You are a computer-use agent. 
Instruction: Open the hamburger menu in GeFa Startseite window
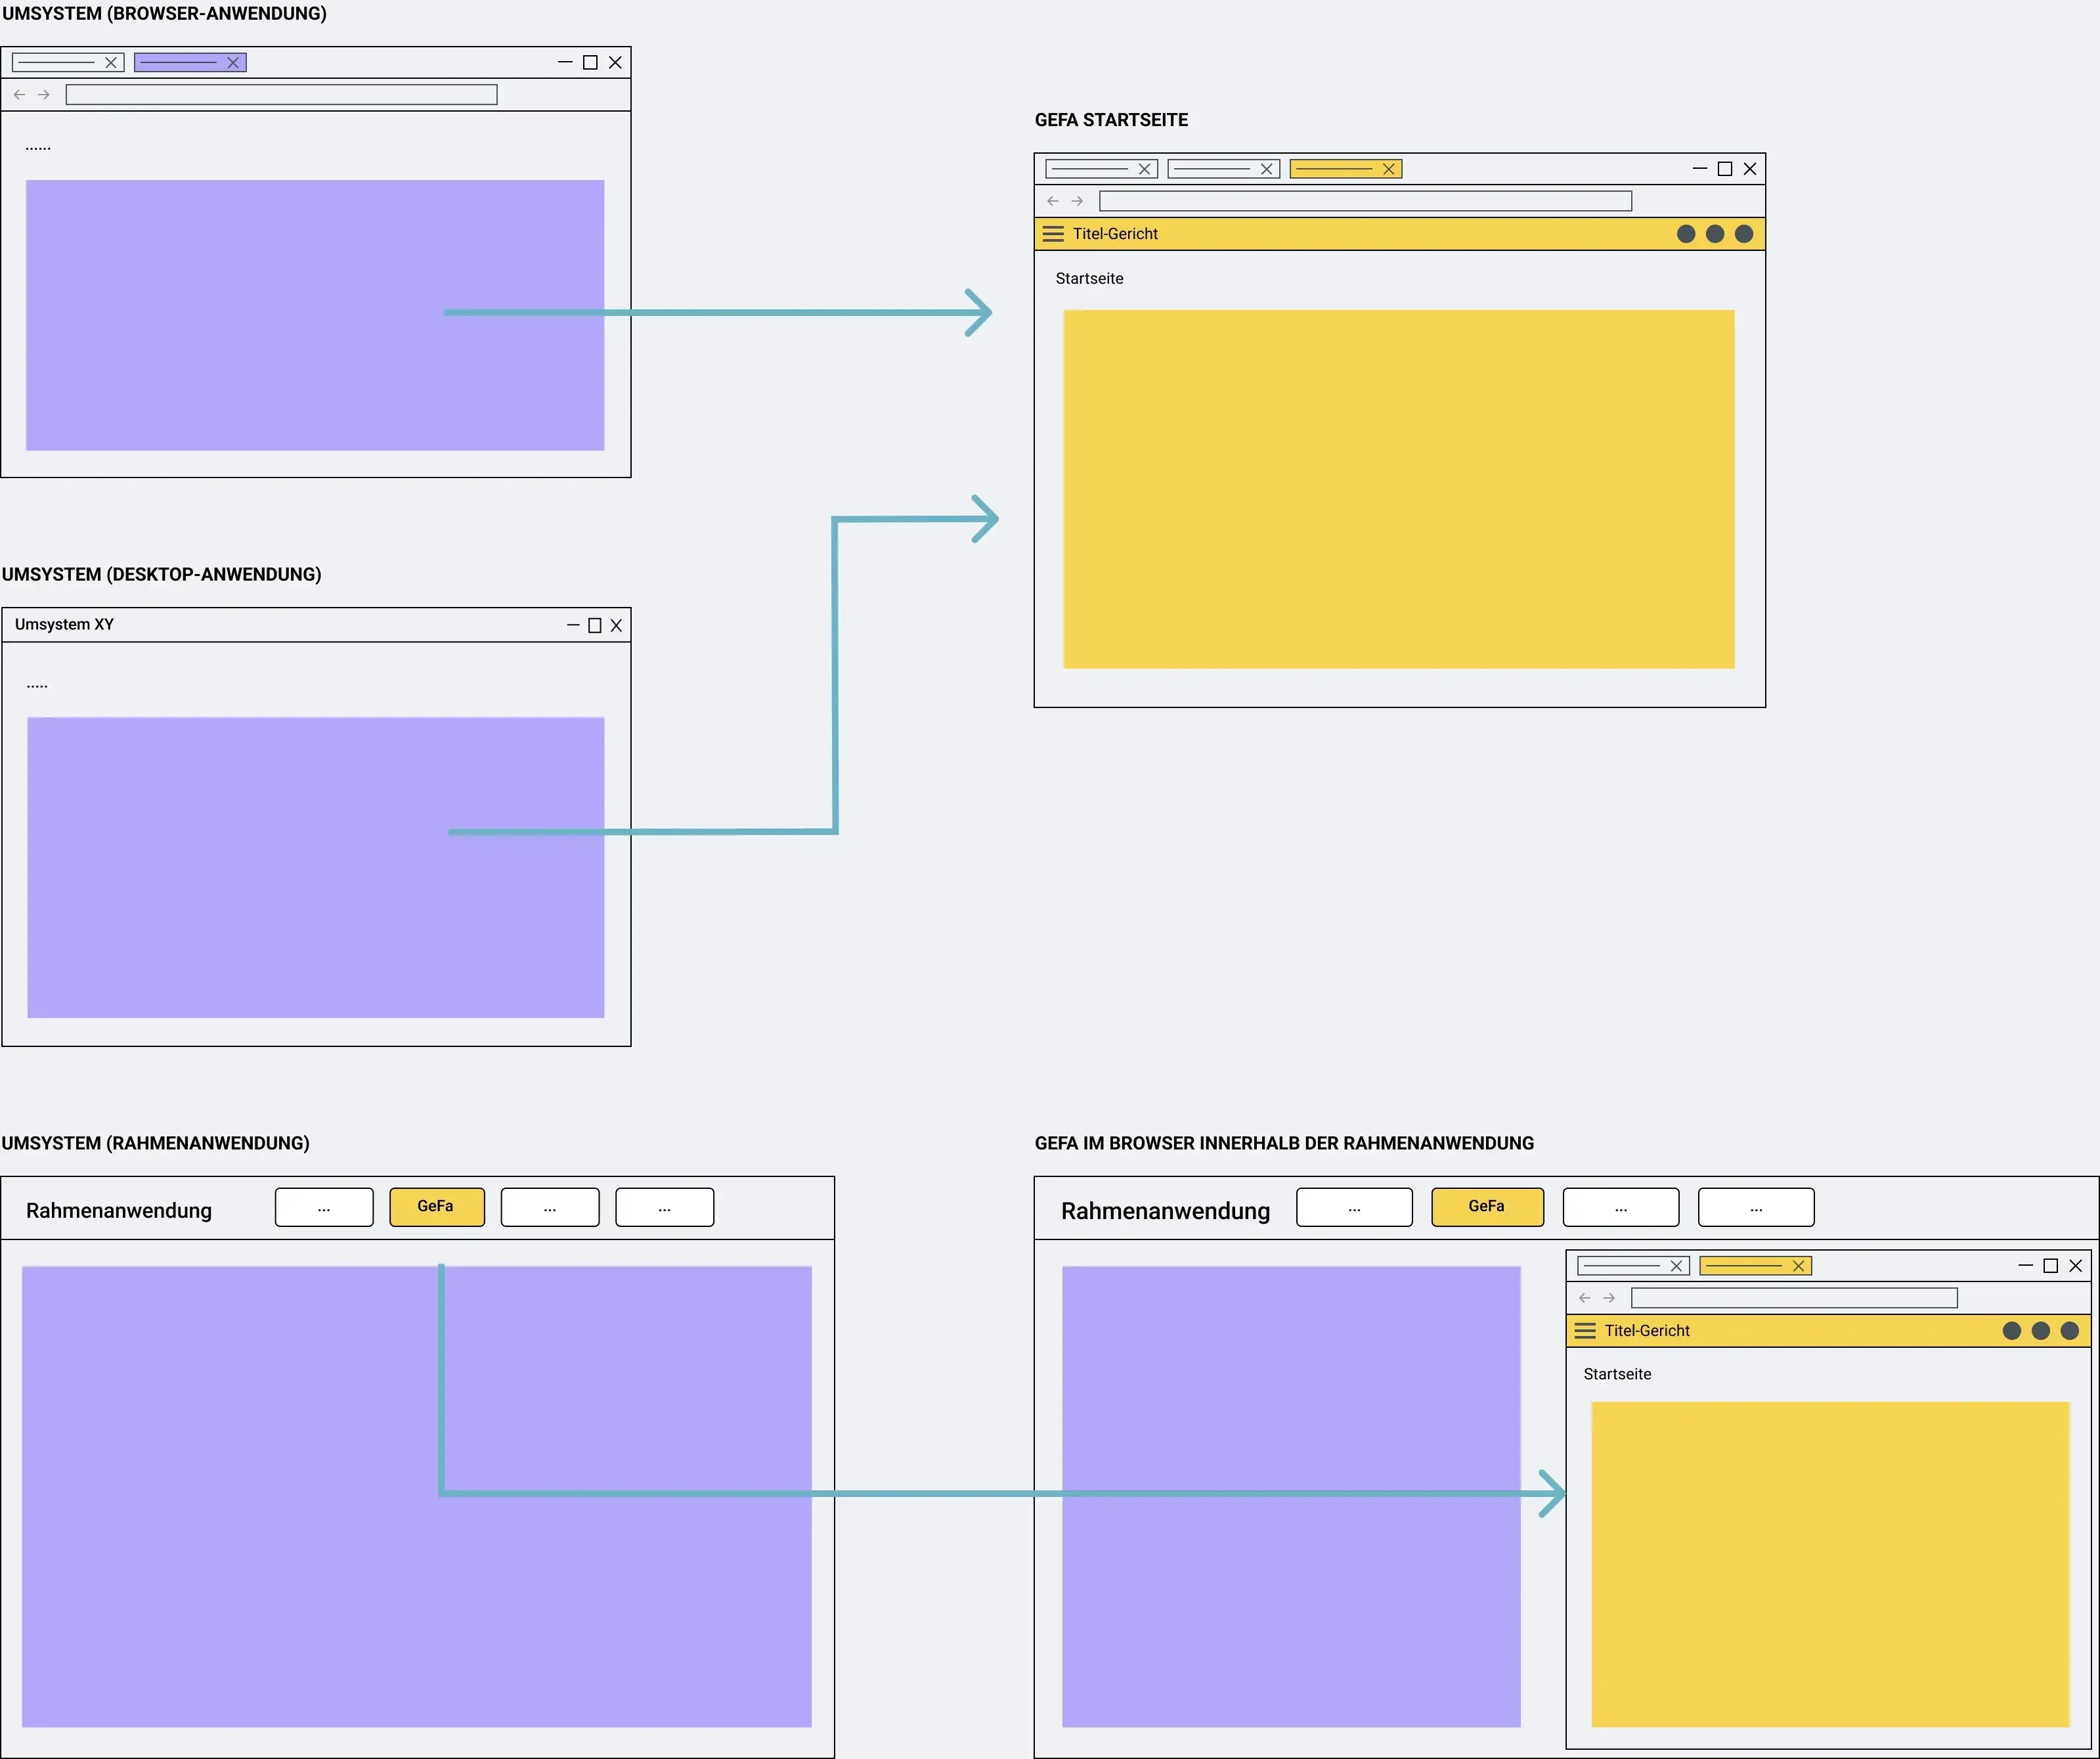[1053, 234]
